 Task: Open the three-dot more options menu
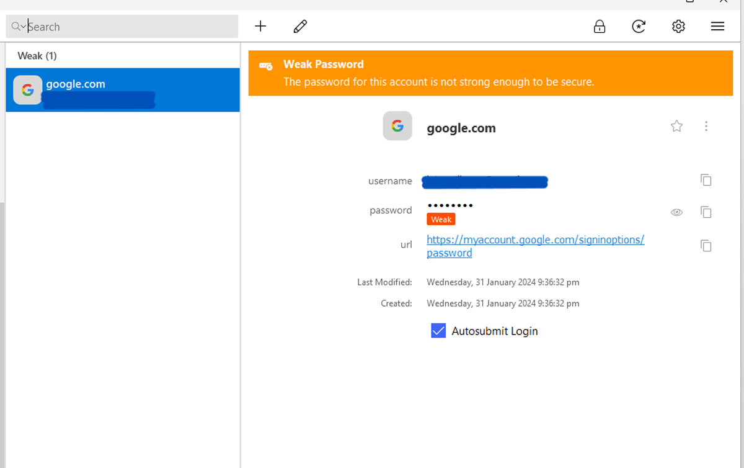pyautogui.click(x=706, y=127)
